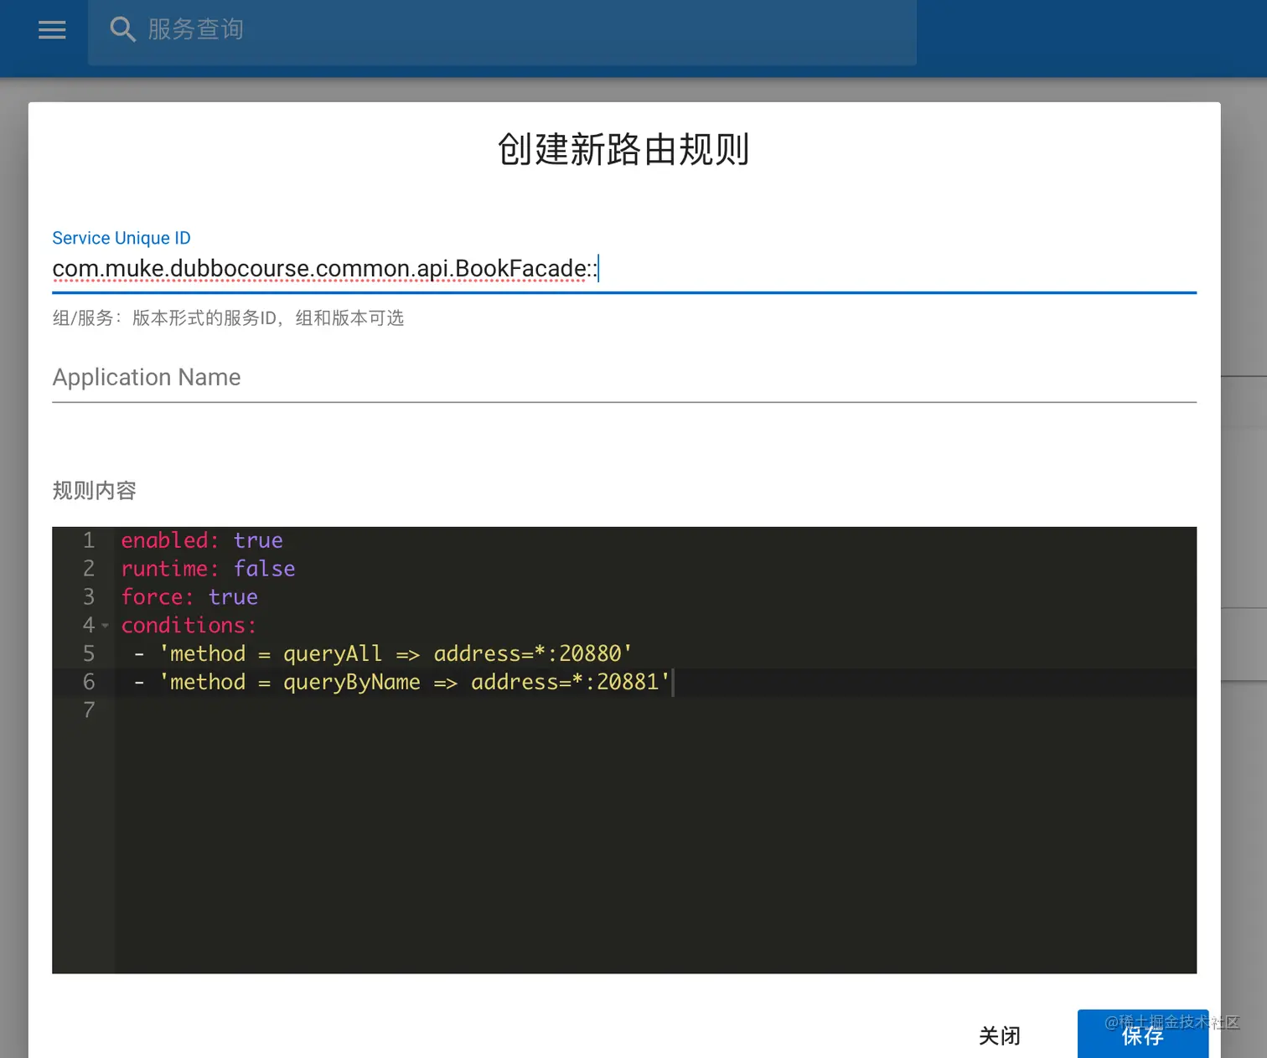Open the hamburger navigation menu
The height and width of the screenshot is (1058, 1267).
tap(52, 30)
